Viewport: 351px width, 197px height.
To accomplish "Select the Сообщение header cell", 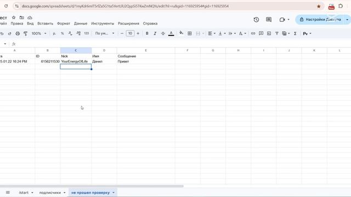I will [146, 56].
